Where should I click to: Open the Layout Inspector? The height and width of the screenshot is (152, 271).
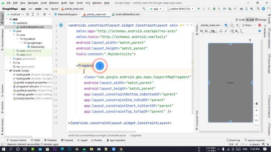(x=255, y=140)
